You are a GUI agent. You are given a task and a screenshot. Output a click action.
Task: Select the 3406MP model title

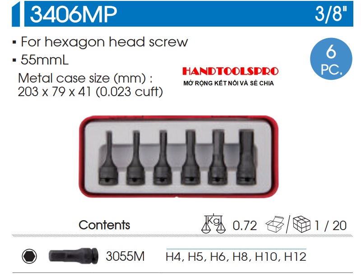click(x=74, y=14)
